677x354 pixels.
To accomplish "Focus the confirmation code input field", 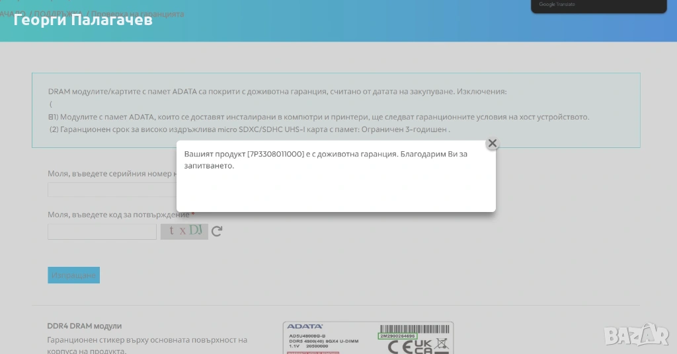I will point(102,232).
